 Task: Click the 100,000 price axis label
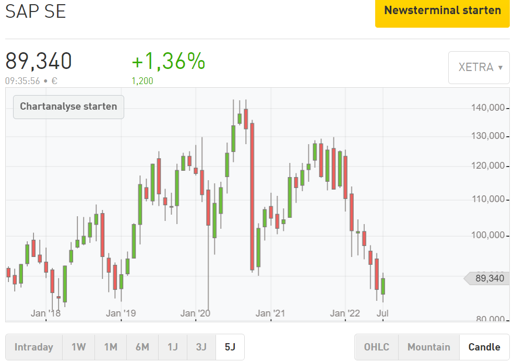point(488,236)
